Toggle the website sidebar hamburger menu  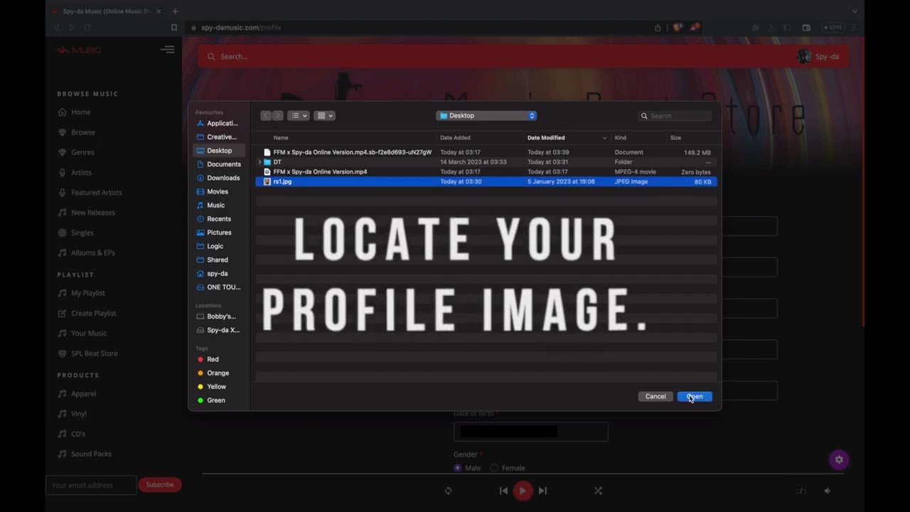pyautogui.click(x=168, y=50)
